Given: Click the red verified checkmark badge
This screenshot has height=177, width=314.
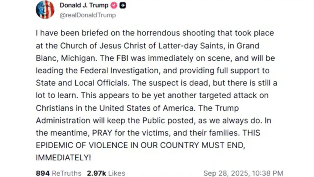Looking at the screenshot, I should click(x=114, y=6).
